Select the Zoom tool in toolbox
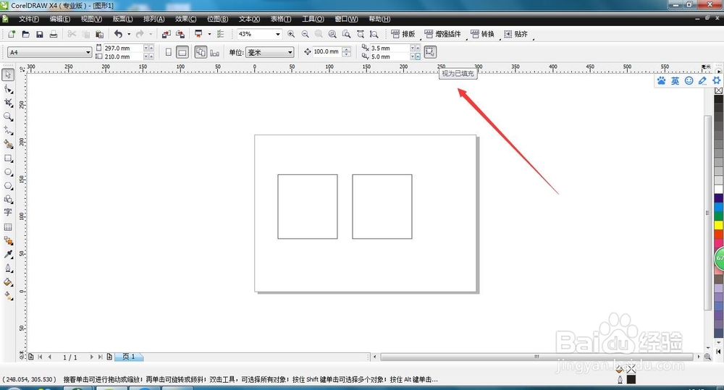 pyautogui.click(x=8, y=116)
